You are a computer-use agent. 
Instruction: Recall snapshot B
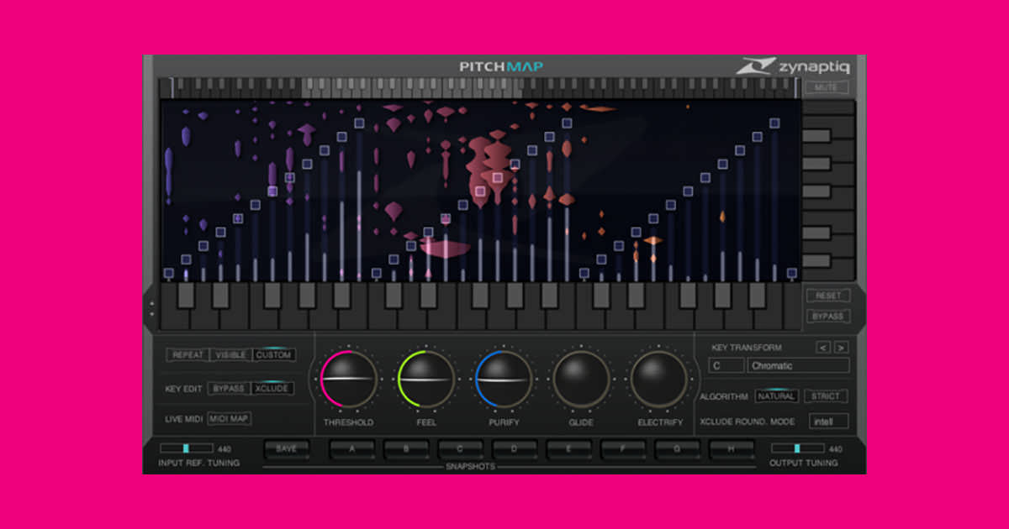tap(406, 449)
